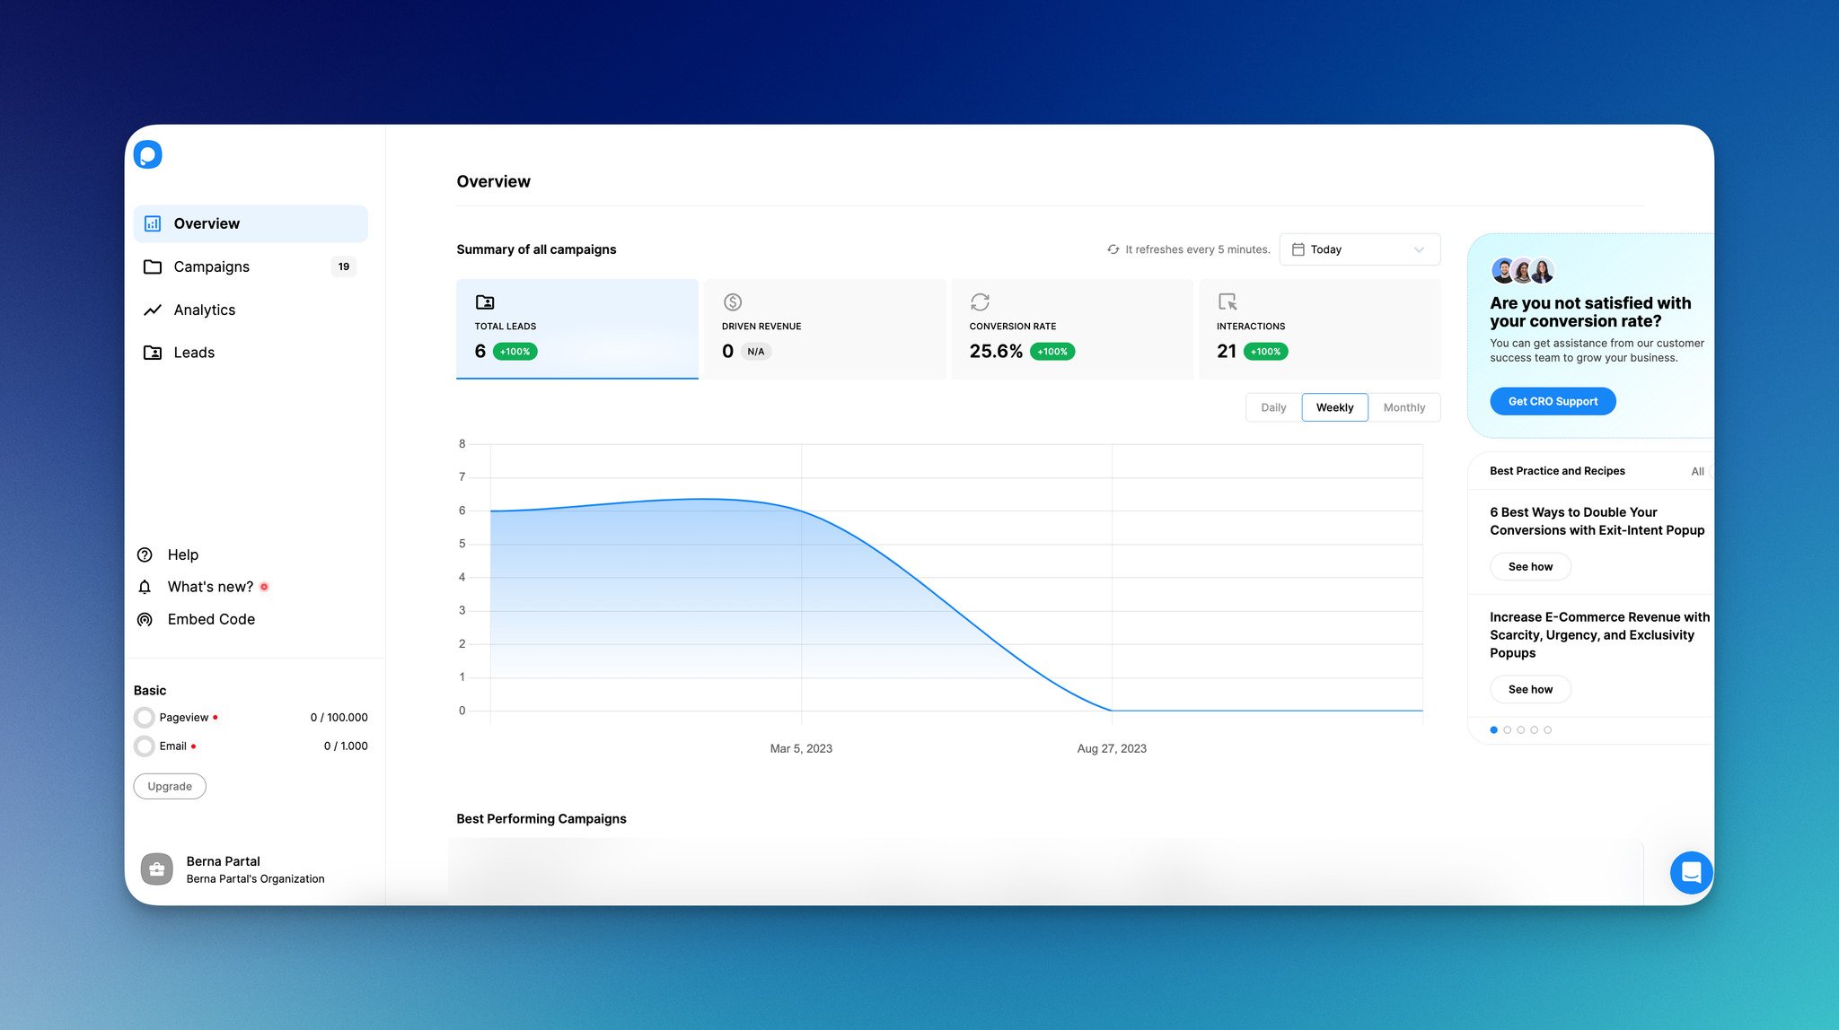Open the Help question mark icon

pos(145,554)
